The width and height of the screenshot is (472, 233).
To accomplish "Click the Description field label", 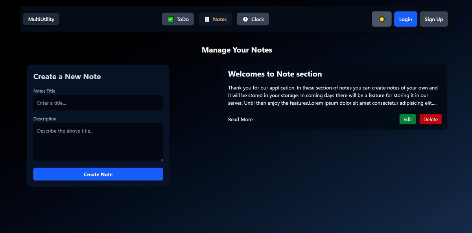I will tap(45, 119).
